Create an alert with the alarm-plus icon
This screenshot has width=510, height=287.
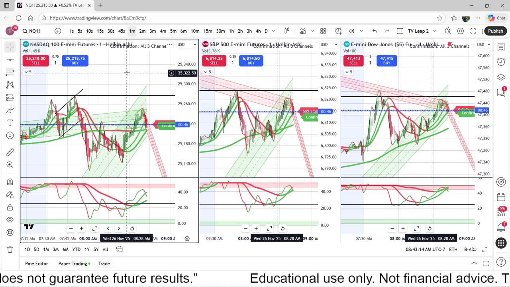338,31
